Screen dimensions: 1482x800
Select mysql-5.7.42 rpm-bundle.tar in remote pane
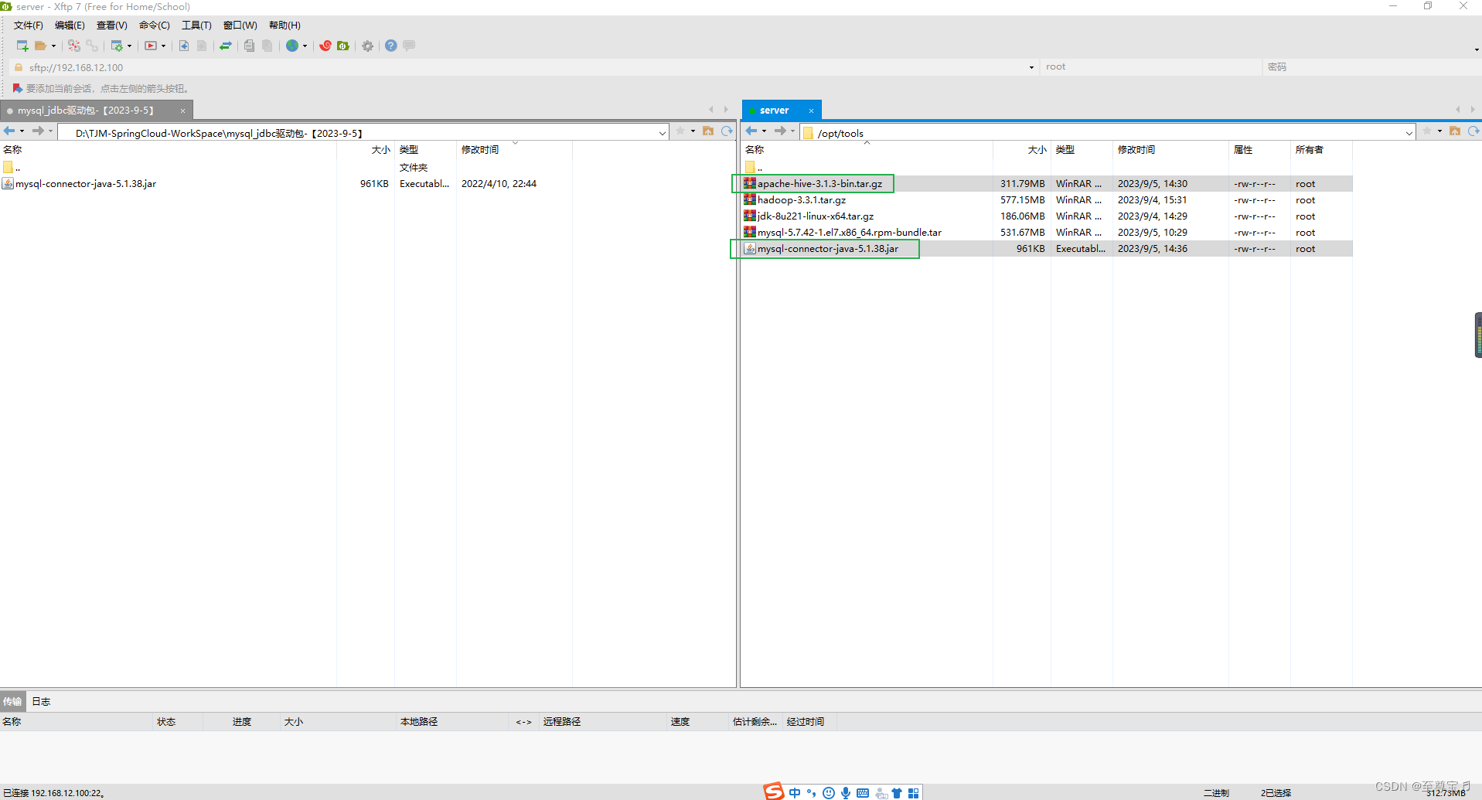(1047, 233)
